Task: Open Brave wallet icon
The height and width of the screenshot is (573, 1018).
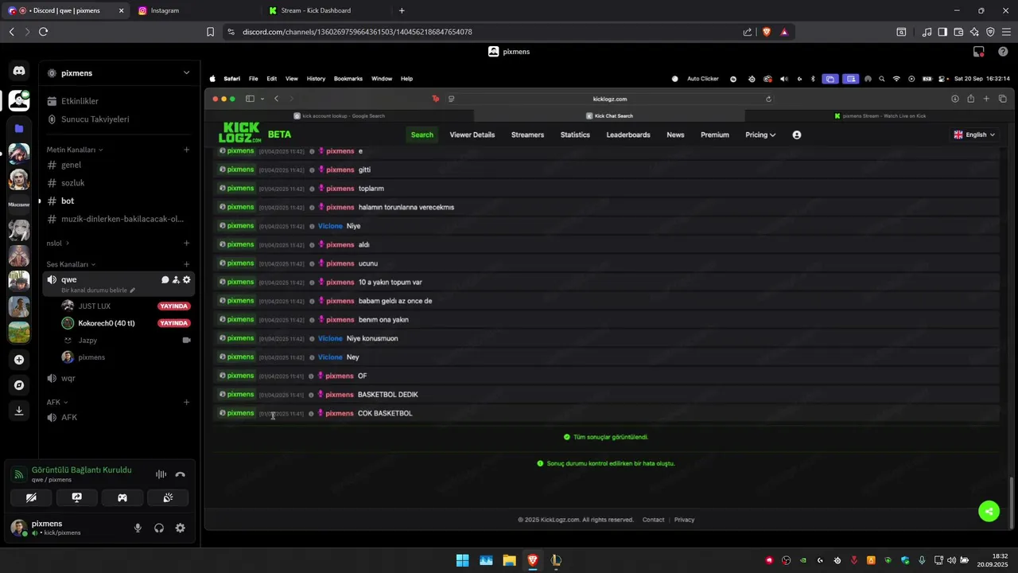Action: click(958, 32)
